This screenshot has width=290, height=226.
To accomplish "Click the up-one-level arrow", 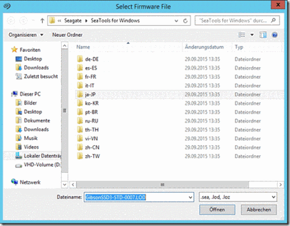I will (42, 21).
